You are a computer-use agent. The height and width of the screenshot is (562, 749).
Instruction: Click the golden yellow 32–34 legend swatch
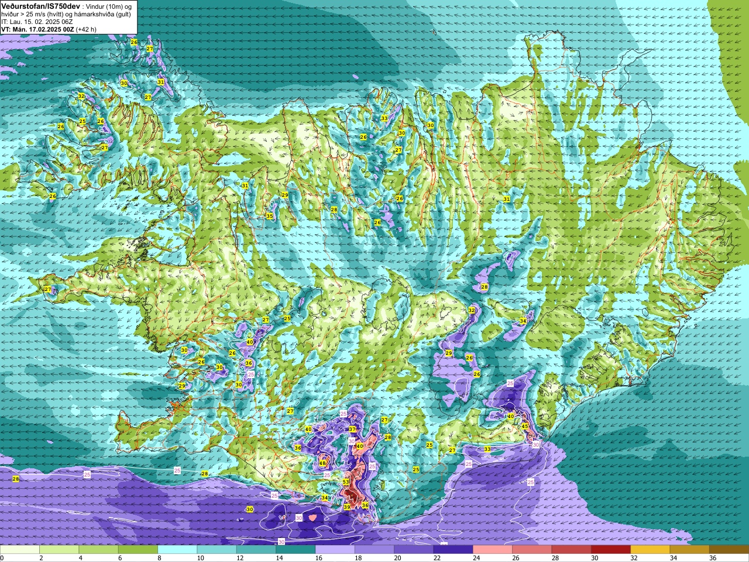pyautogui.click(x=650, y=550)
